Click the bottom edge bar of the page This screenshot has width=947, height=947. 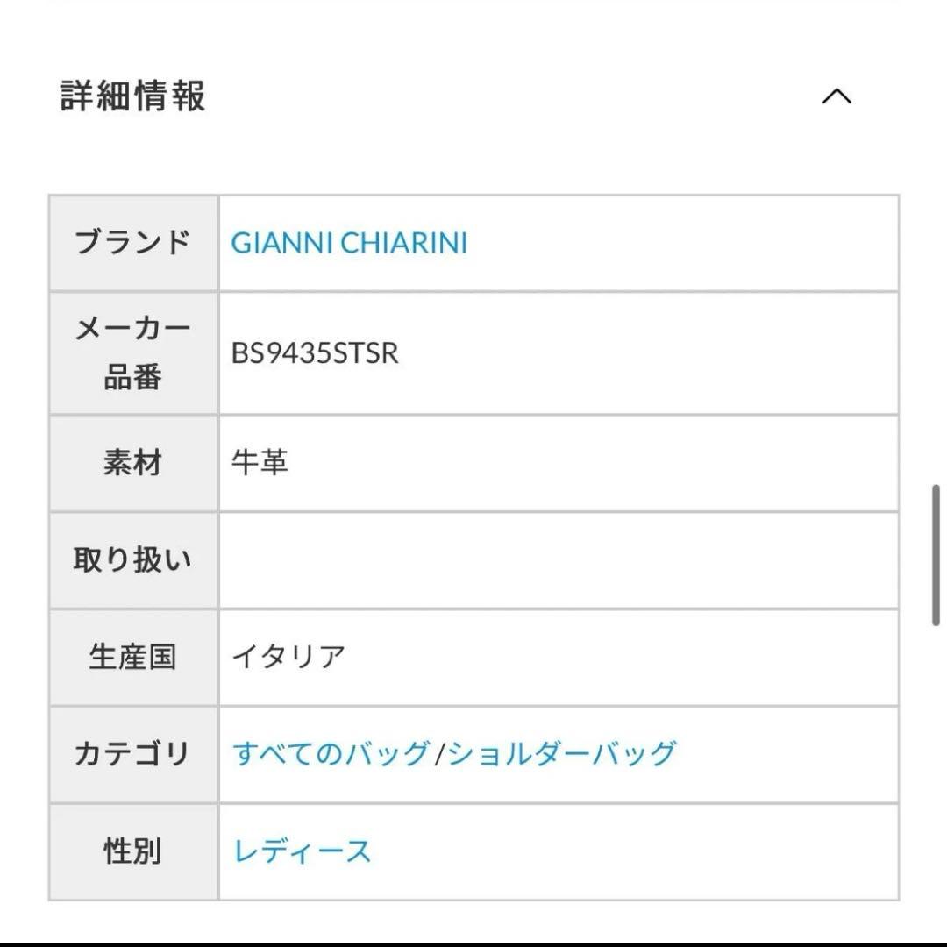[x=473, y=942]
